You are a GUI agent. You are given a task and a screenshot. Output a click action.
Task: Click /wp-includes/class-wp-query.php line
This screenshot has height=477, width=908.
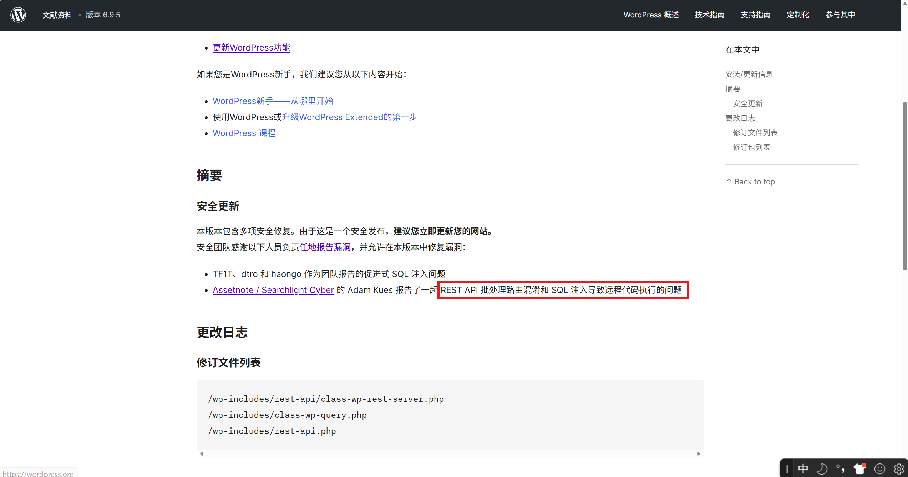pos(288,415)
